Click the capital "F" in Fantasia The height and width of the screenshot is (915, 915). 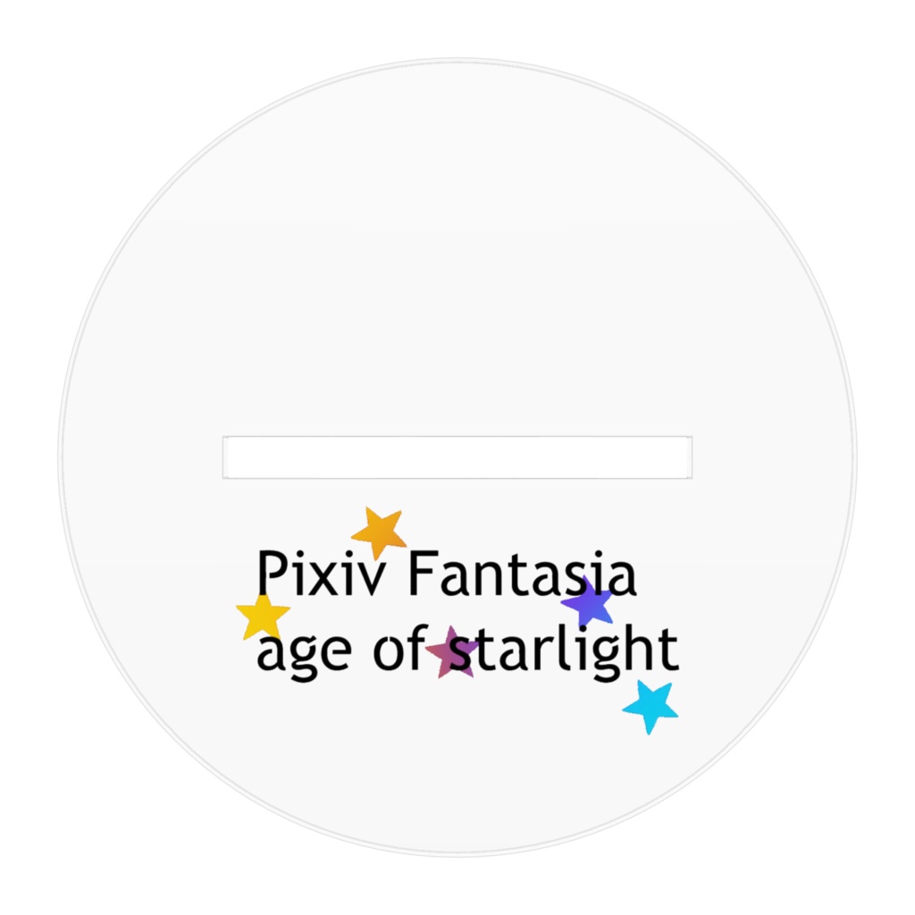(423, 574)
